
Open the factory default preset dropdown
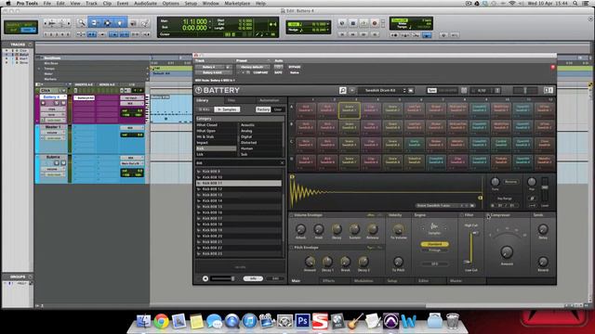pyautogui.click(x=253, y=67)
